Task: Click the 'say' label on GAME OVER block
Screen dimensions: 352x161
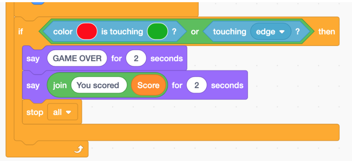Action: [33, 59]
